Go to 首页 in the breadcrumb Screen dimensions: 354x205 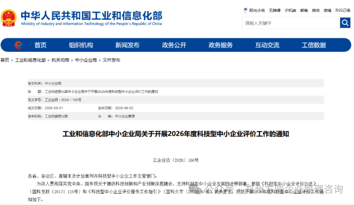pos(5,60)
